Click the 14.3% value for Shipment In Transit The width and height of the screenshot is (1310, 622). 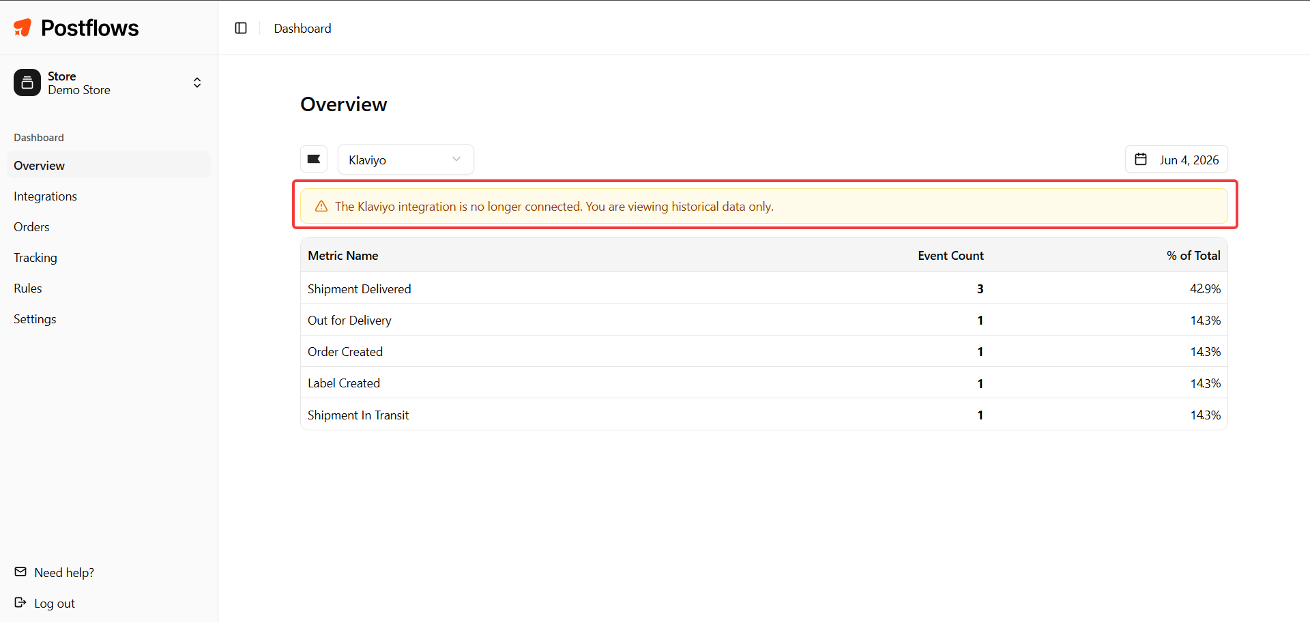pyautogui.click(x=1205, y=415)
